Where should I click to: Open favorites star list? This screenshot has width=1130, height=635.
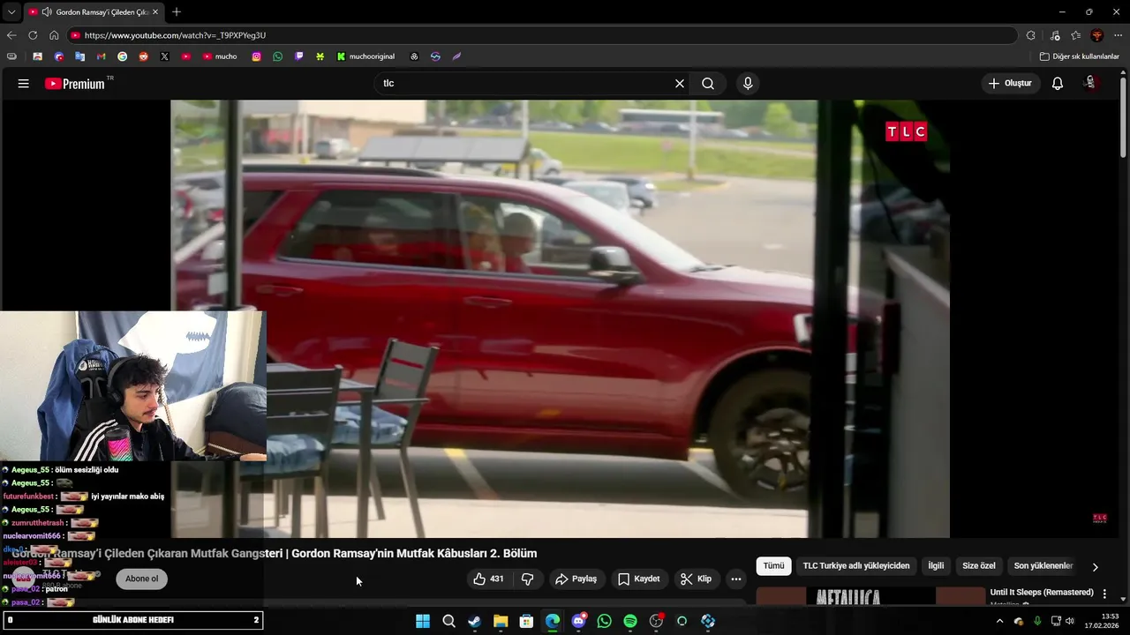tap(1075, 35)
